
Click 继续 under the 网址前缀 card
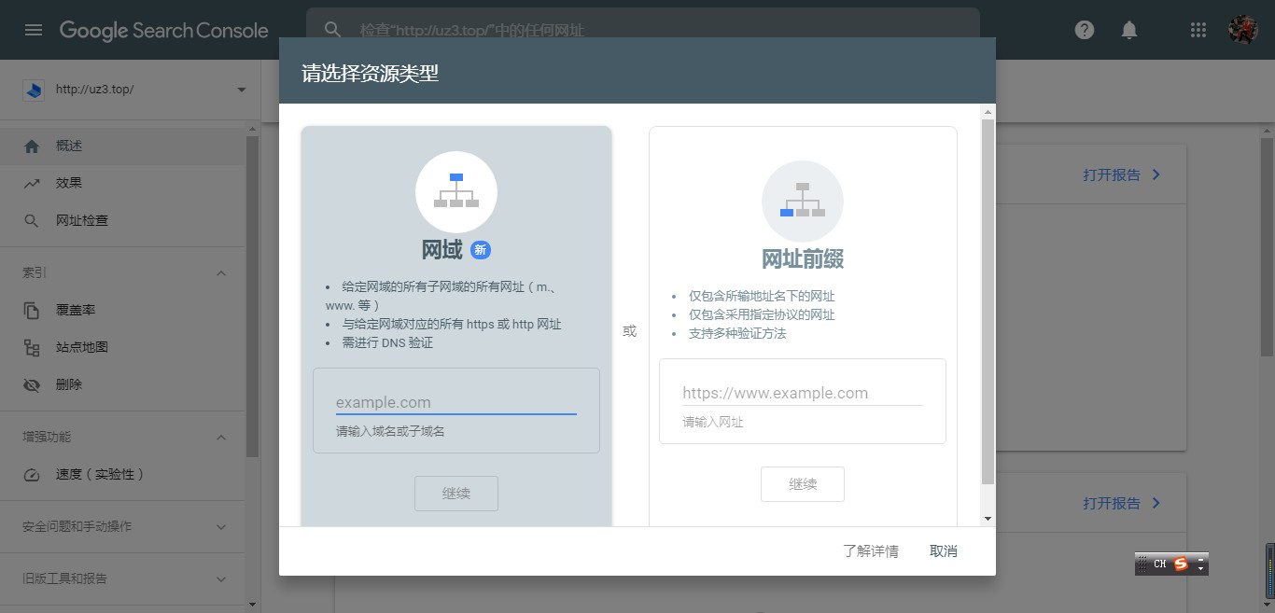[803, 484]
